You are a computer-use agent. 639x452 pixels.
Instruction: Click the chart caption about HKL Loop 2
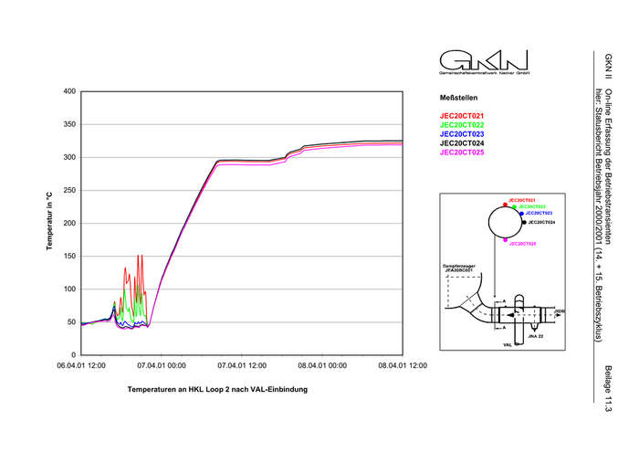click(x=218, y=390)
